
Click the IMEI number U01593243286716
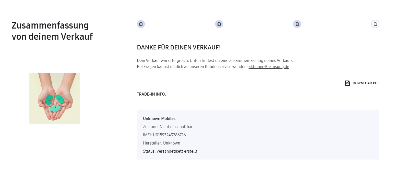coord(169,135)
